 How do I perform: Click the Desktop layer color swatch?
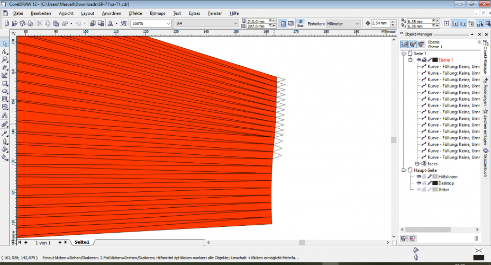435,183
